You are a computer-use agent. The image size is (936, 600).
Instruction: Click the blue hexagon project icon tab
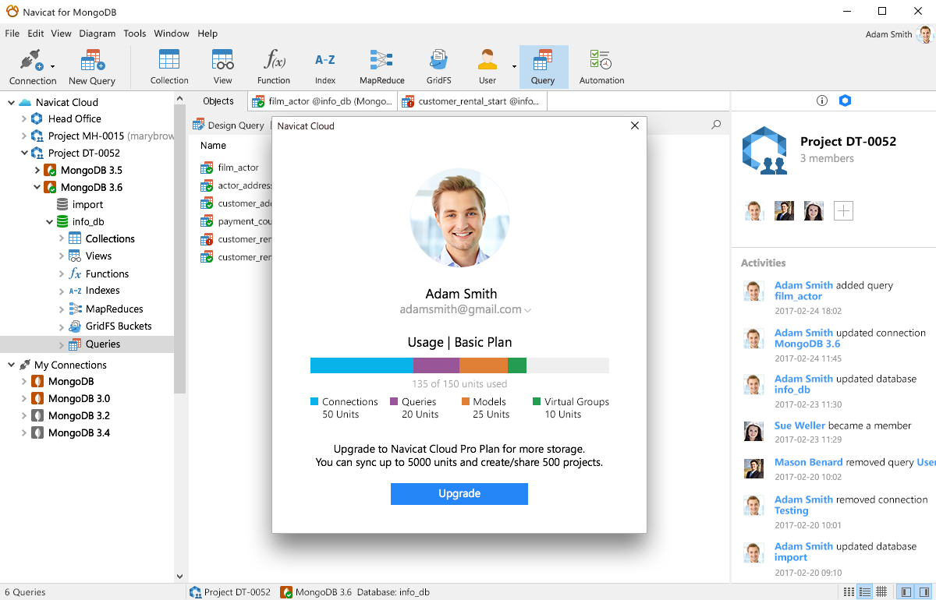845,101
